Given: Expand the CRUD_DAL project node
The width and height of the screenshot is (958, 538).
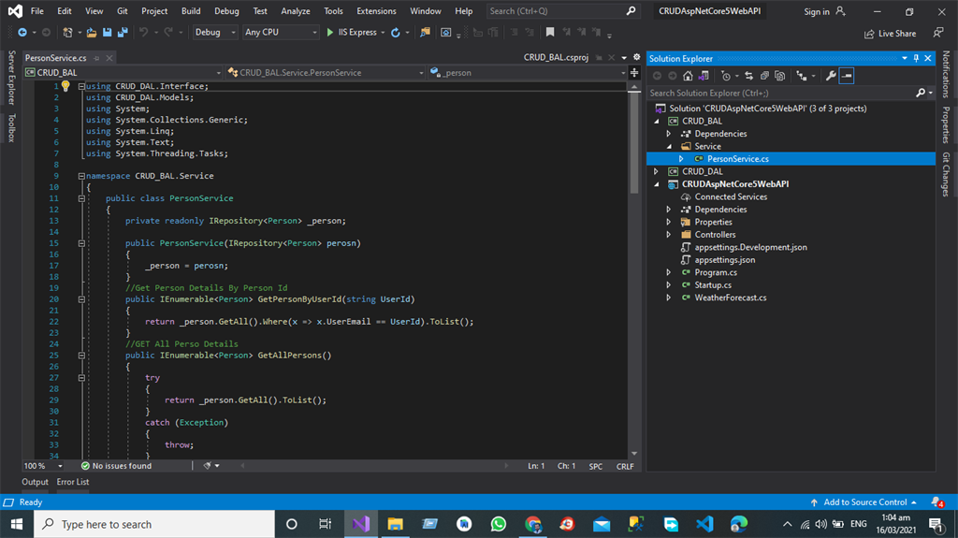Looking at the screenshot, I should point(657,171).
